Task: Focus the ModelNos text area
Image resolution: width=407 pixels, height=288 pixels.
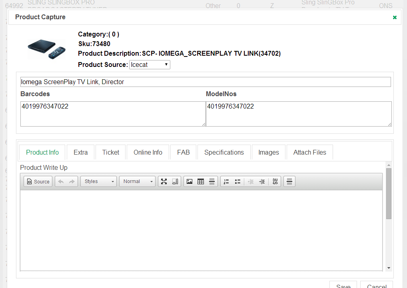Action: (x=299, y=114)
